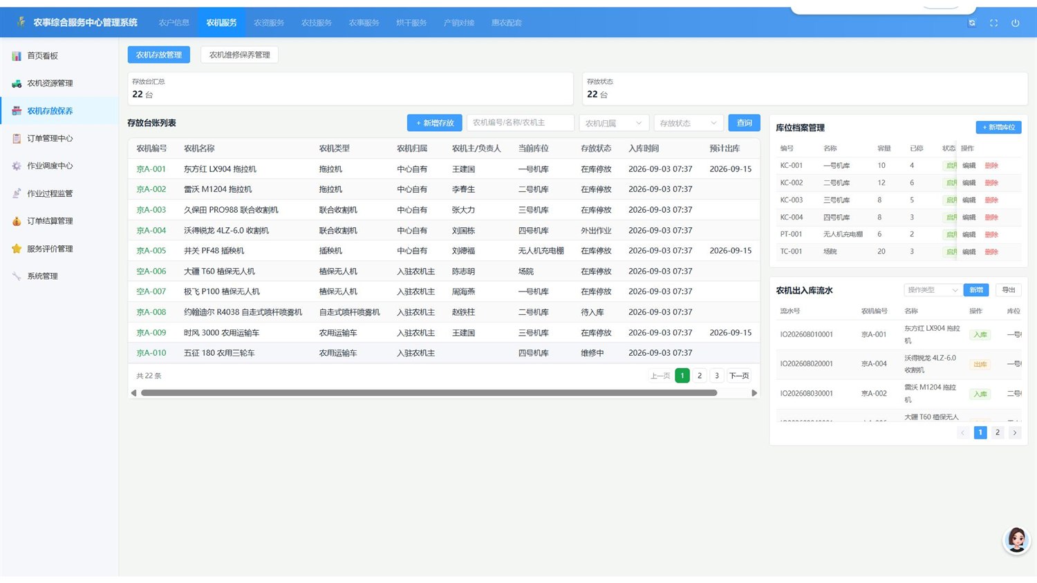This screenshot has width=1037, height=583.
Task: Click the star icon for 服务评价管理
Action: click(x=17, y=249)
